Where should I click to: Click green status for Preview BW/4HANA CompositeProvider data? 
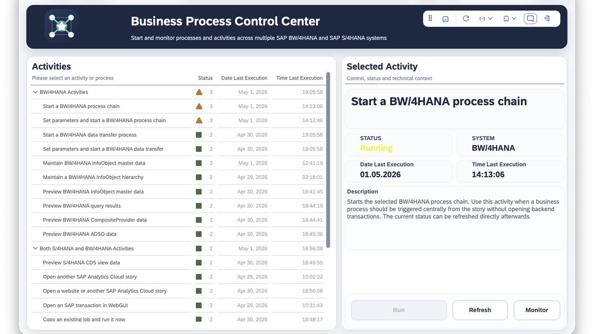pyautogui.click(x=199, y=220)
